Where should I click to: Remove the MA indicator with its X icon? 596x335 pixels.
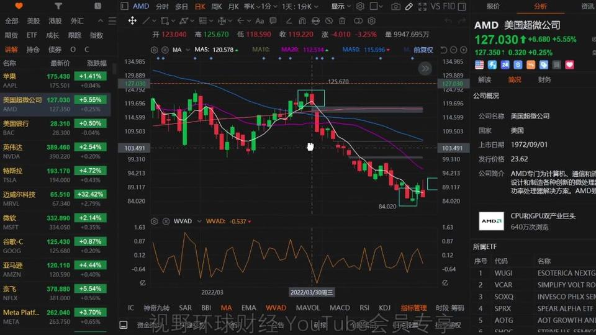click(165, 50)
